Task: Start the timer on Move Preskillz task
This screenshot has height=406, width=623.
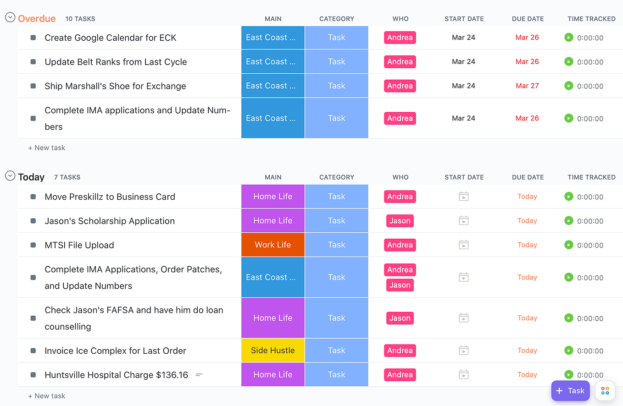Action: point(568,196)
